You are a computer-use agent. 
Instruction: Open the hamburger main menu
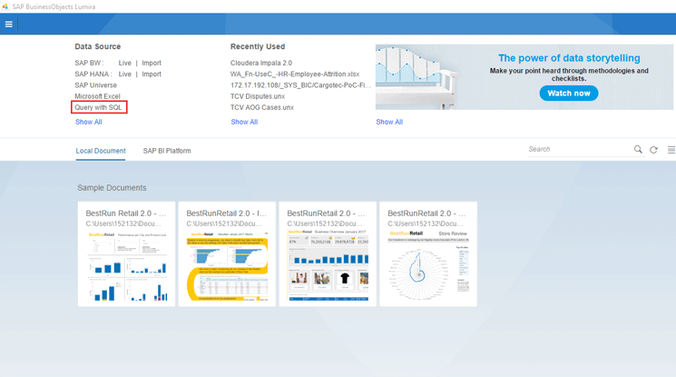[x=9, y=25]
